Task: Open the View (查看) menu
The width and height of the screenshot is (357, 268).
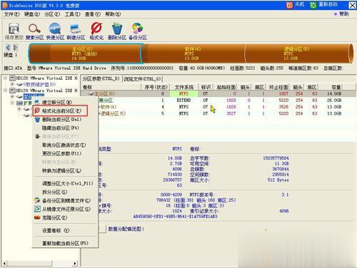Action: (x=93, y=14)
